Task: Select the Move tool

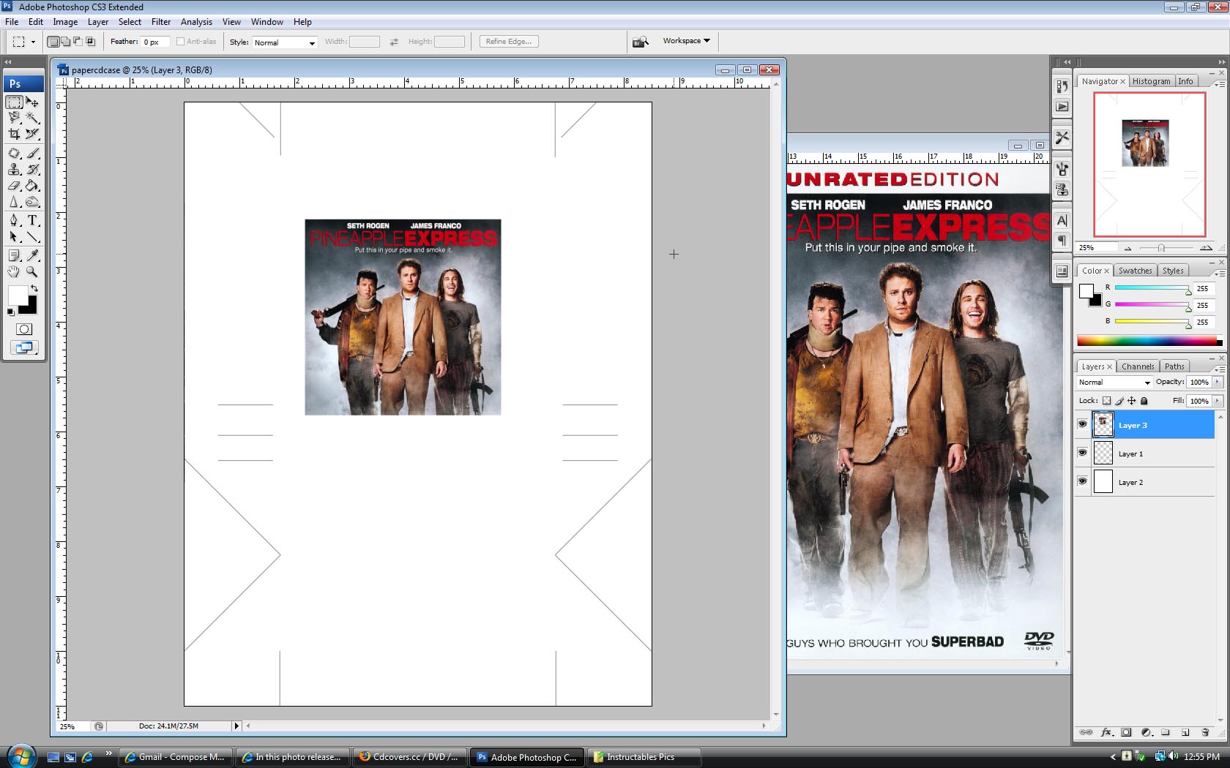Action: 33,102
